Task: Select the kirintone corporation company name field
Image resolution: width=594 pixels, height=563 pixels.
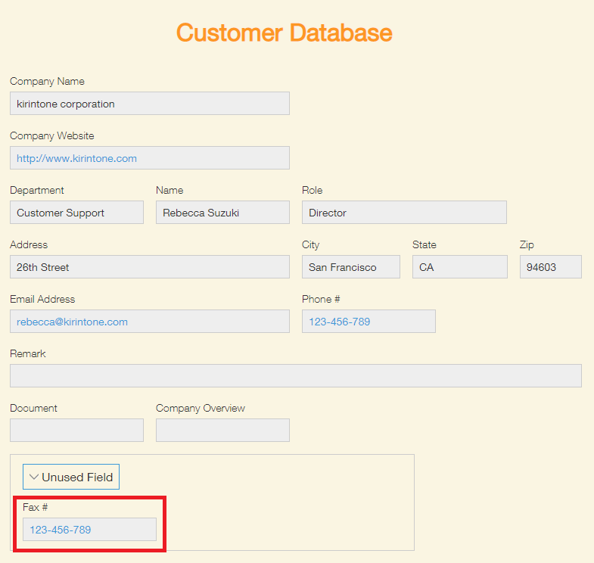Action: click(x=149, y=104)
